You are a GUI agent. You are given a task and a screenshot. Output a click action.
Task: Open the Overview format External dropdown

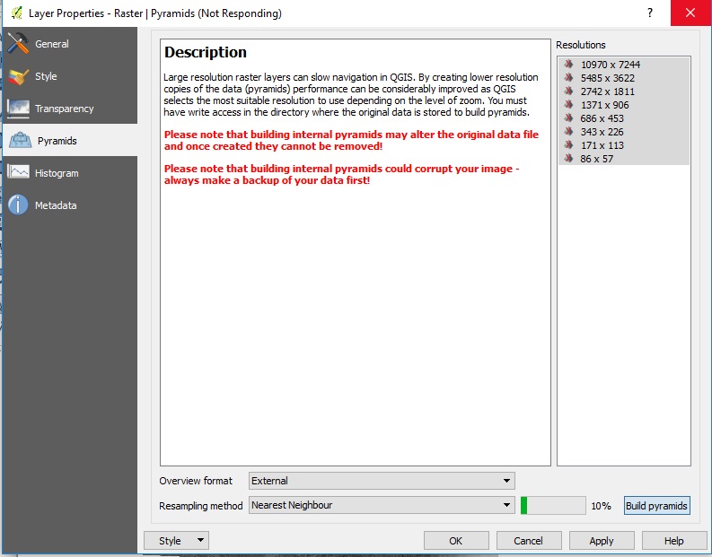(382, 481)
